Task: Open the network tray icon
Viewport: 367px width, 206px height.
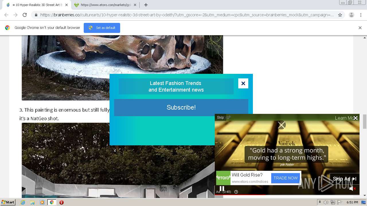Action: coord(333,202)
